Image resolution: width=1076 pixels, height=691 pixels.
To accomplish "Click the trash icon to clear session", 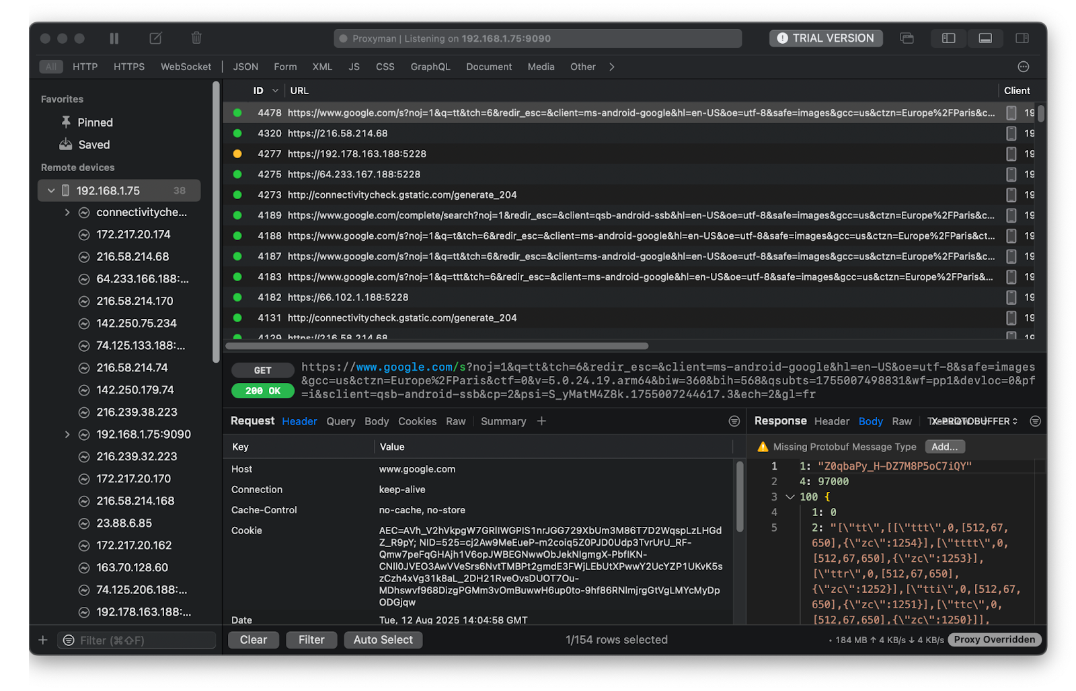I will tap(196, 38).
